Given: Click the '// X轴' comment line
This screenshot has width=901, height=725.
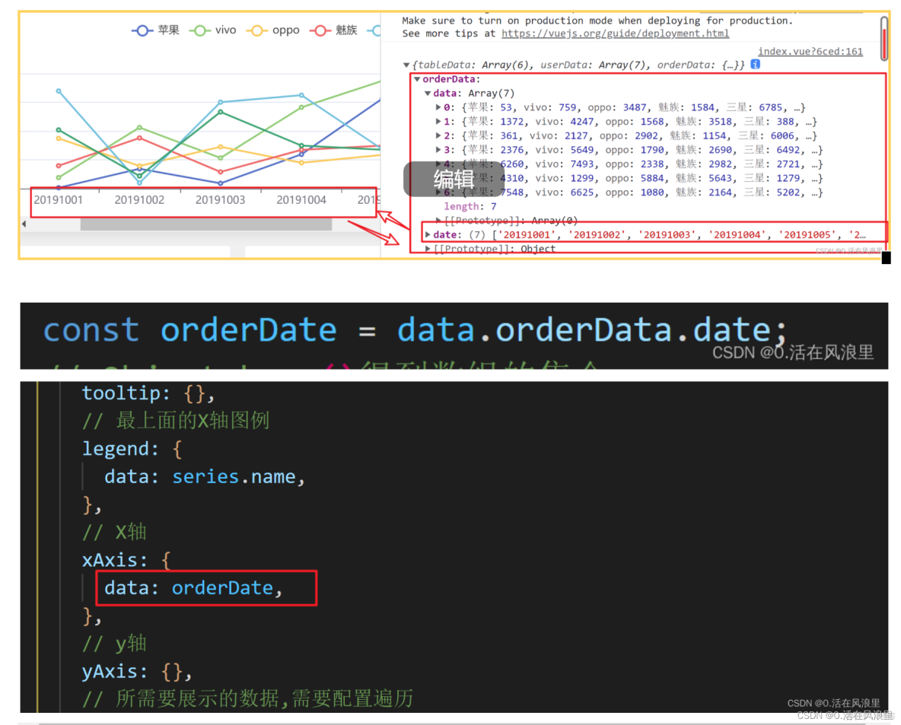Looking at the screenshot, I should pyautogui.click(x=114, y=532).
